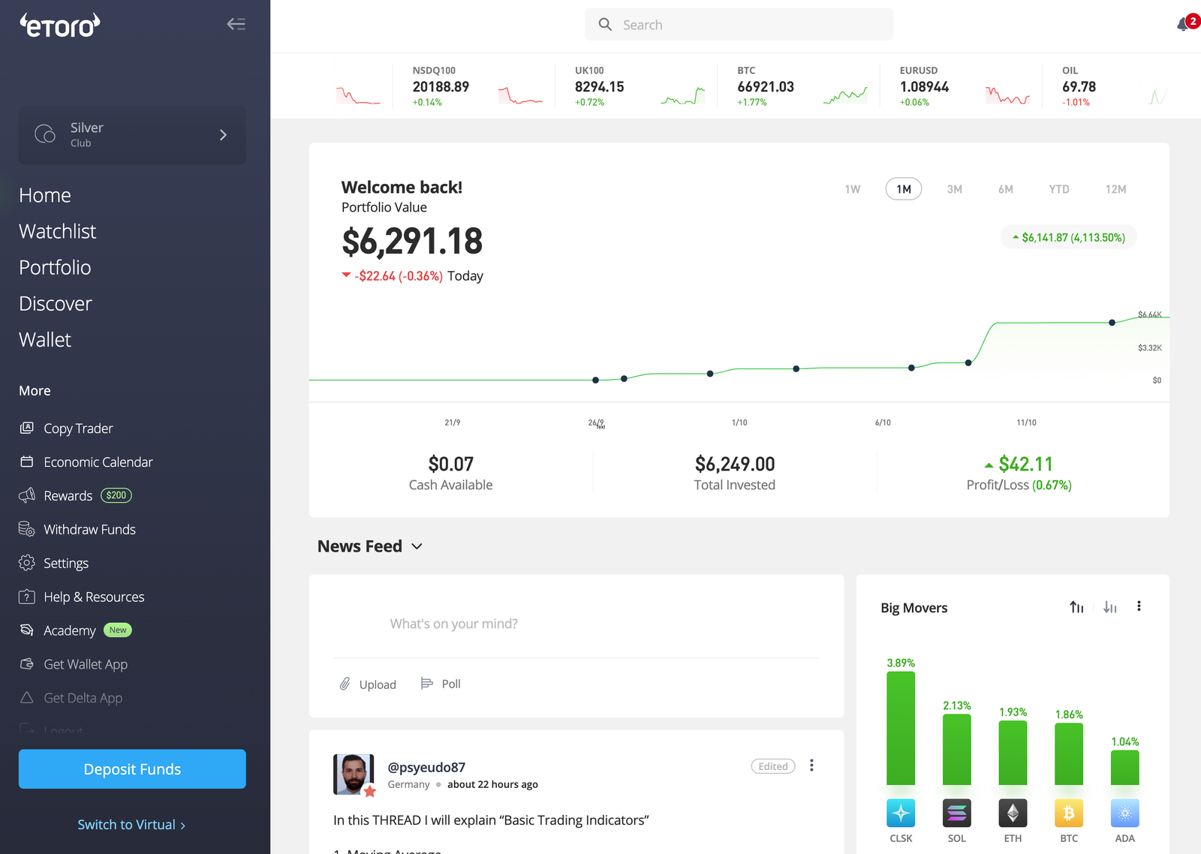1201x854 pixels.
Task: Collapse the News Feed section
Action: pos(417,546)
